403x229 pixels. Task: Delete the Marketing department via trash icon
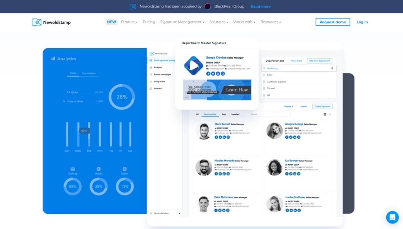point(332,68)
